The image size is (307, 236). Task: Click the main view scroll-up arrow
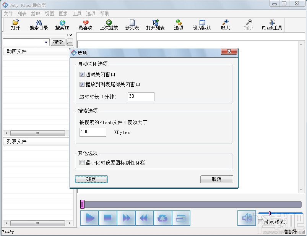[301, 44]
